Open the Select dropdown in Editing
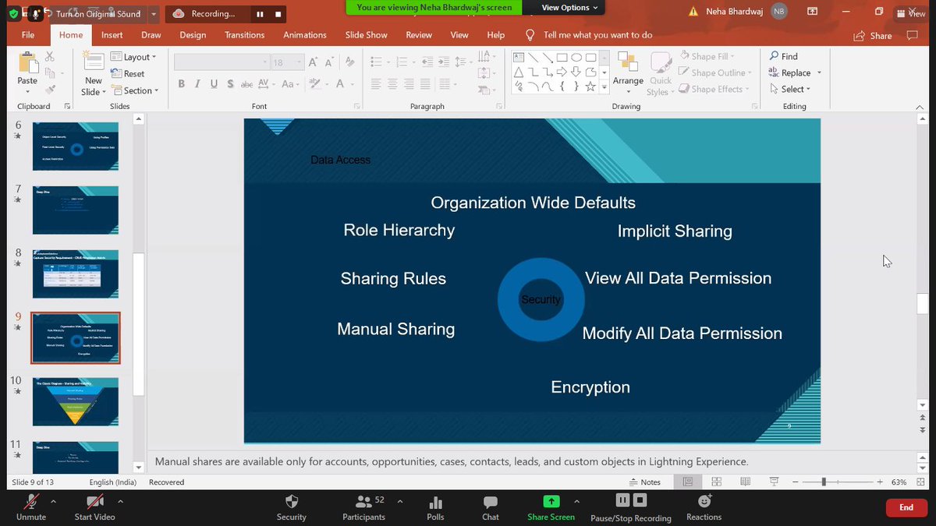The width and height of the screenshot is (936, 526). point(789,89)
